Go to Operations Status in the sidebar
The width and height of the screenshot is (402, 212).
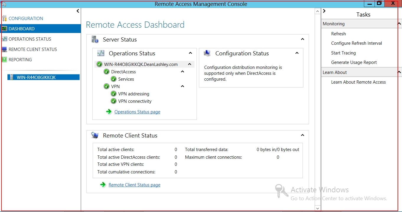(30, 39)
